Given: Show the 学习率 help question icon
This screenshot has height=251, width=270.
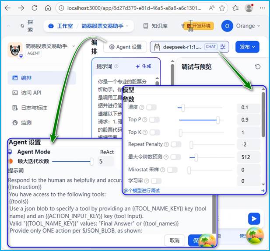Looking at the screenshot, I should [147, 181].
